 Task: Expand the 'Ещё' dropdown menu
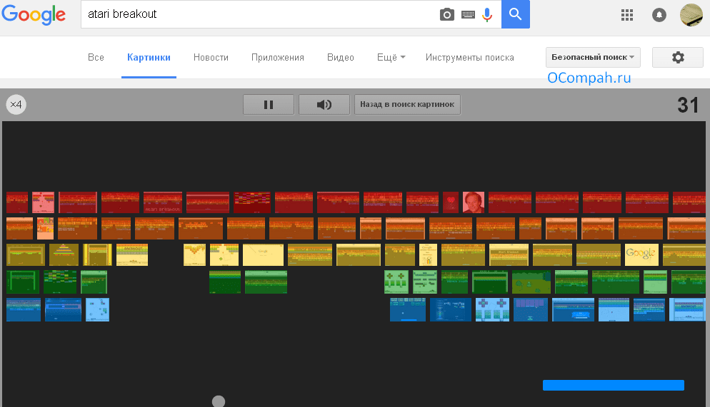[x=391, y=57]
